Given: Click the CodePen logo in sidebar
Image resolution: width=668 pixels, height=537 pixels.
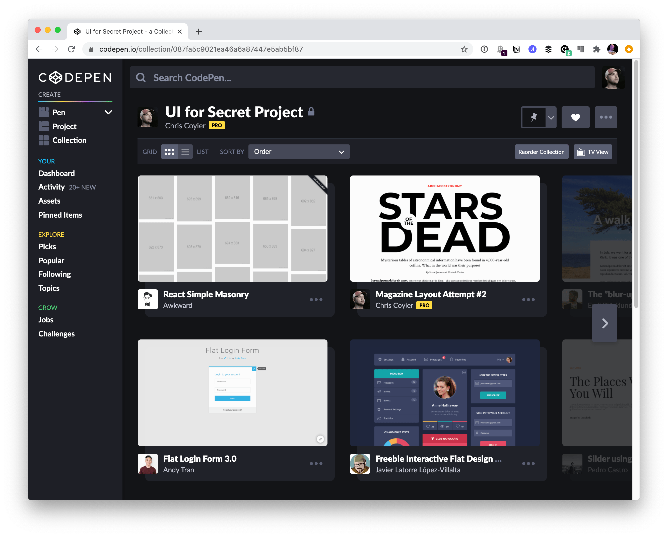Looking at the screenshot, I should click(75, 77).
